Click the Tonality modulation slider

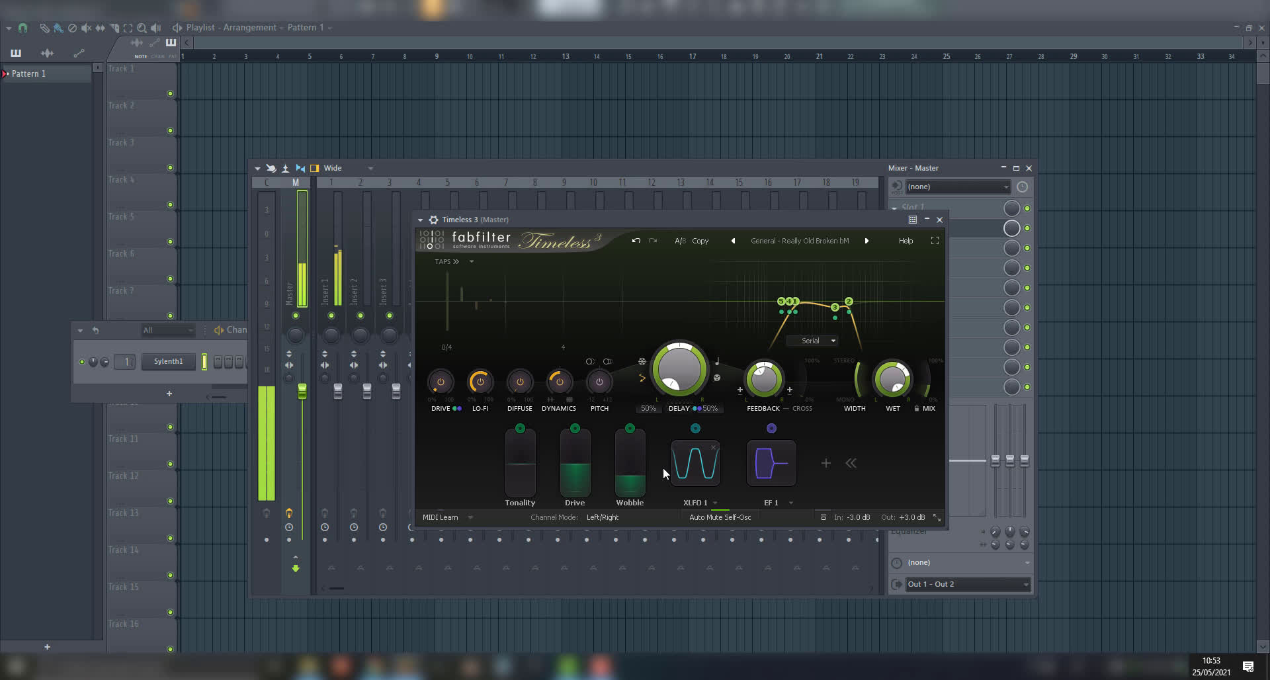coord(520,463)
